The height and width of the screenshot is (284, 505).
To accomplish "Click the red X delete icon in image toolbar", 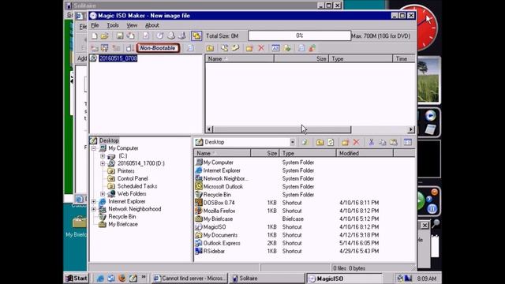I will point(261,48).
